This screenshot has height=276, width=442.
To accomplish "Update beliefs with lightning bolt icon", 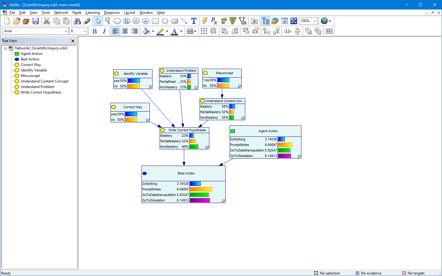I will click(205, 21).
